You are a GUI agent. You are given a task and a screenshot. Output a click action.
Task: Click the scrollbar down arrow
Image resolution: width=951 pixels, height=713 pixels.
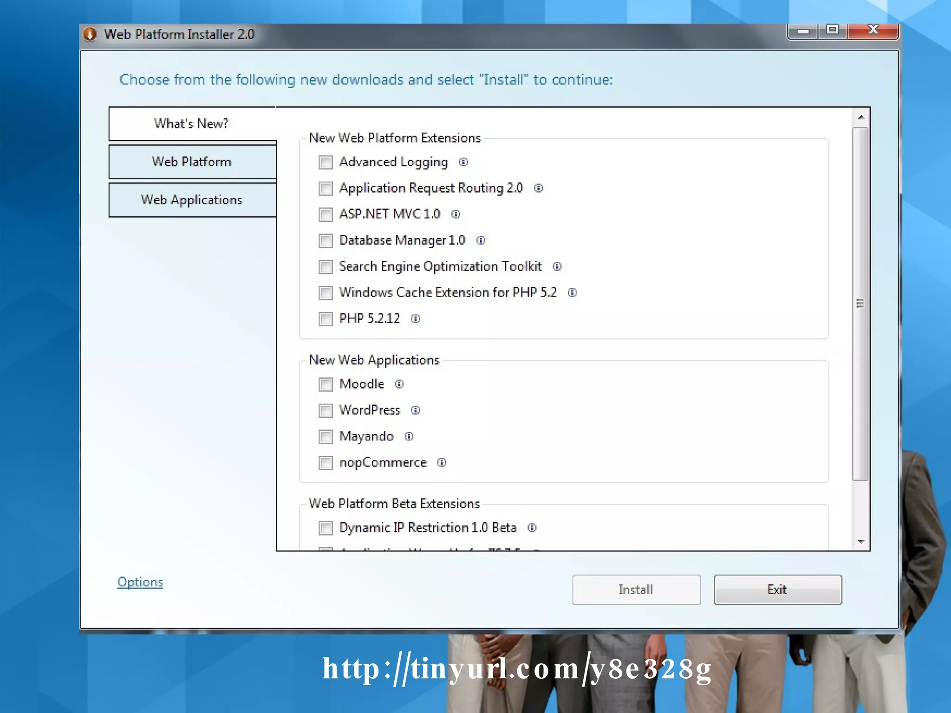pyautogui.click(x=861, y=542)
